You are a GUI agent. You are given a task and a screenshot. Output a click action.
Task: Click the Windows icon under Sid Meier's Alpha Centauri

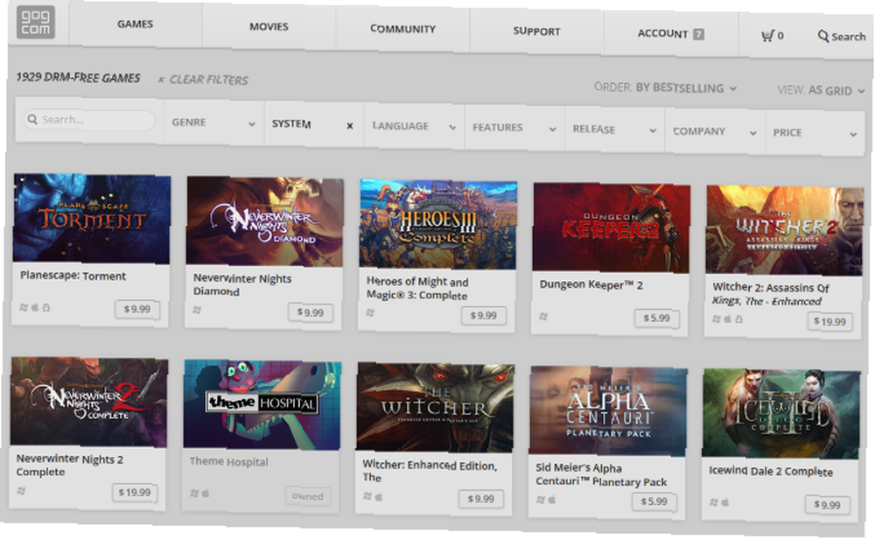pyautogui.click(x=541, y=499)
